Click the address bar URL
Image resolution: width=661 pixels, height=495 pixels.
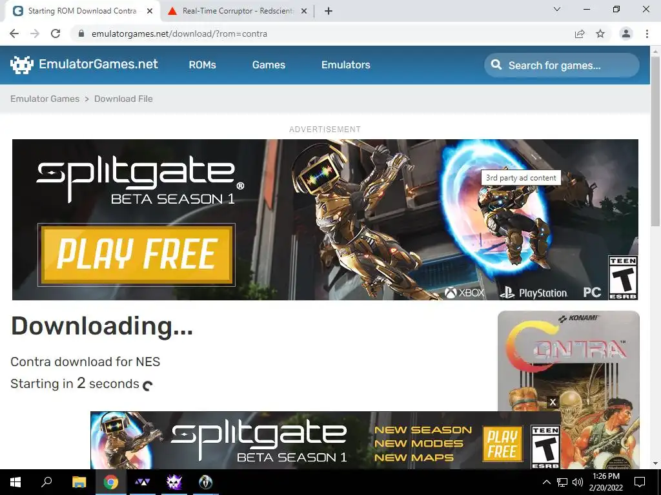coord(179,34)
